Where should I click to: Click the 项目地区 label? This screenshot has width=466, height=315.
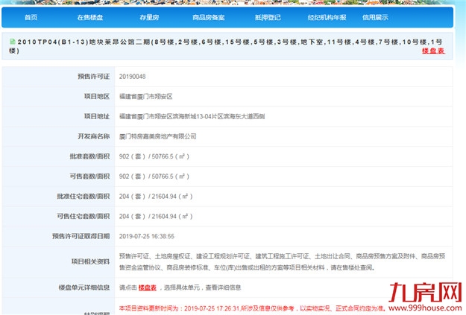click(97, 97)
